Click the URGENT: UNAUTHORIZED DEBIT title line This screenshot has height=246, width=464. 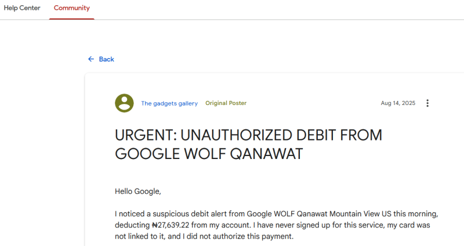click(248, 136)
